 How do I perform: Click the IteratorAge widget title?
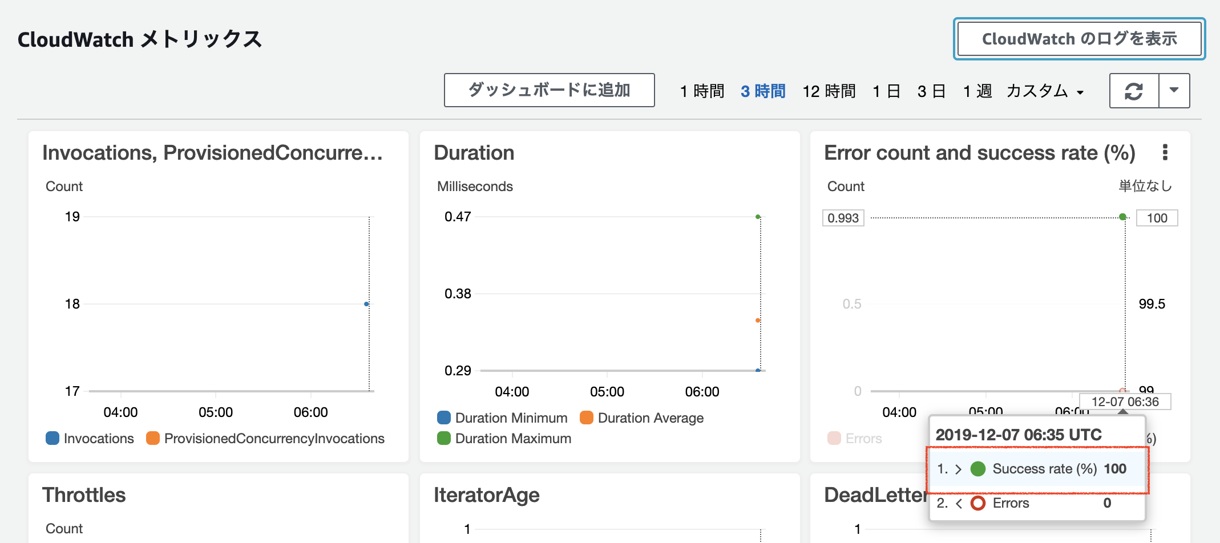pos(487,495)
